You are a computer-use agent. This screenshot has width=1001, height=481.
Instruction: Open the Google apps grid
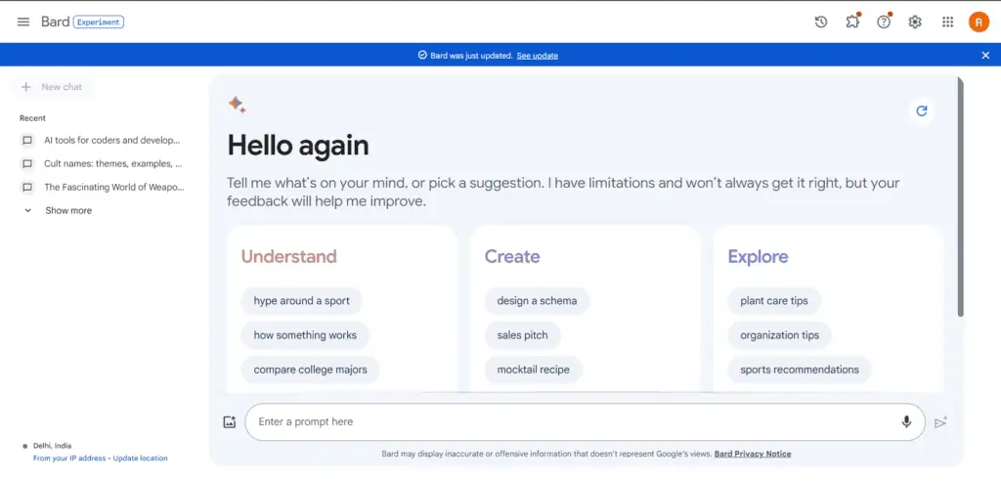tap(947, 22)
